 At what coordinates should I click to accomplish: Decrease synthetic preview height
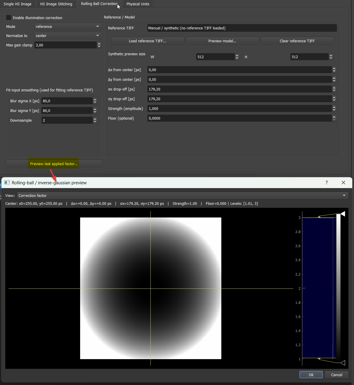pos(331,58)
